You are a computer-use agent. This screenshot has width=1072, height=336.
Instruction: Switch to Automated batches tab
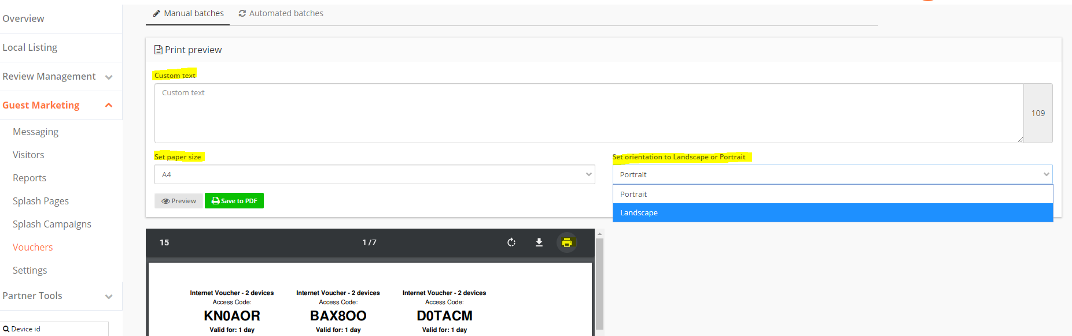click(x=281, y=13)
